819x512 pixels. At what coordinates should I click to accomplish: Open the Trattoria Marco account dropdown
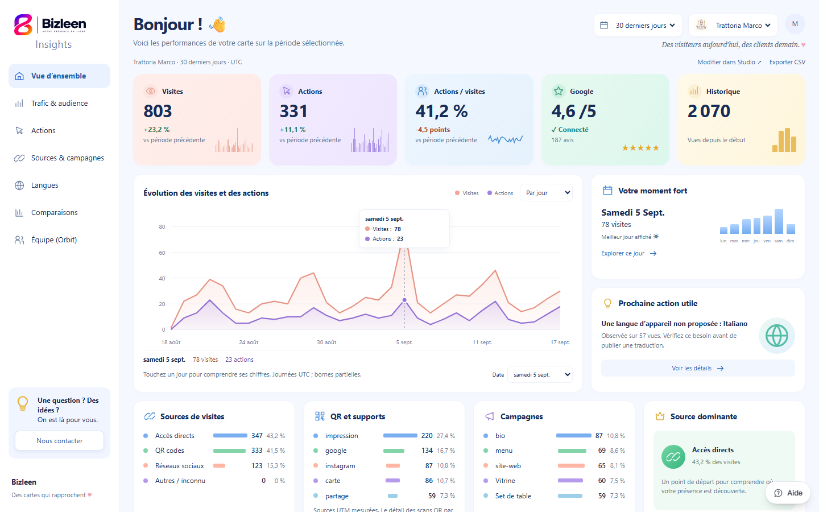click(733, 25)
